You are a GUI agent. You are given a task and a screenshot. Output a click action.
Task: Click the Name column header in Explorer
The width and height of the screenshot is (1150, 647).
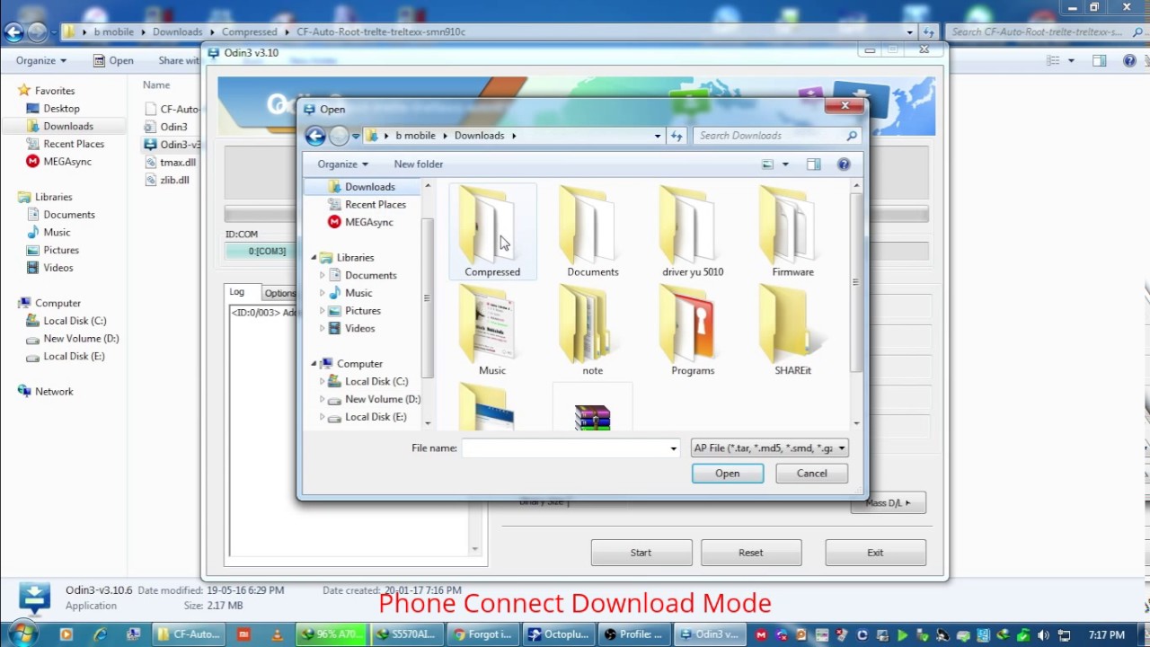(156, 84)
